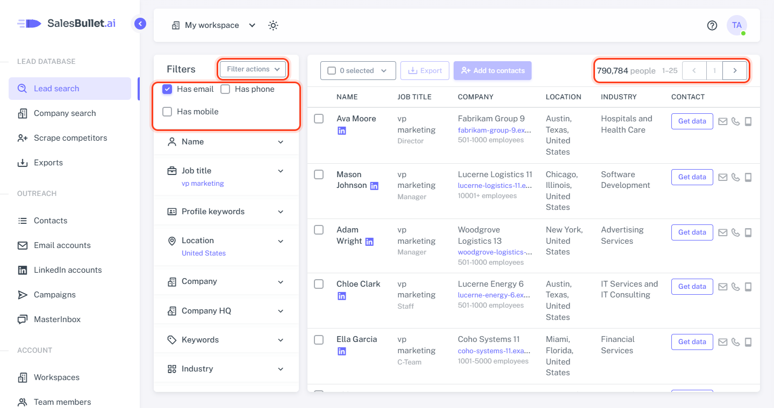Viewport: 774px width, 408px height.
Task: Open fabrikam-group-9 company link
Action: (x=495, y=130)
